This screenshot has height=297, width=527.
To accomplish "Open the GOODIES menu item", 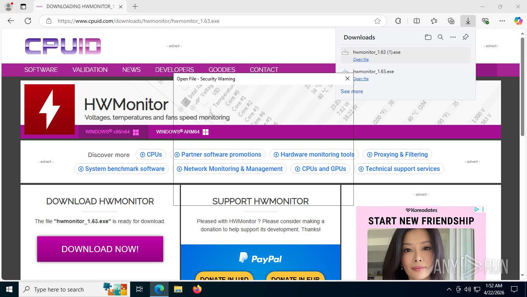I will 222,70.
